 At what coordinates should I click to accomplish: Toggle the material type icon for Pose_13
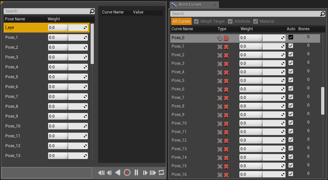coord(226,149)
